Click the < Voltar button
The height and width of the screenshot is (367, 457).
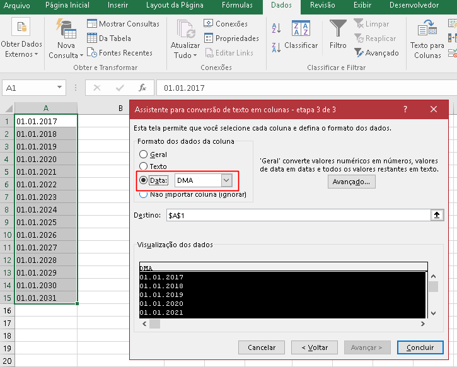[315, 347]
